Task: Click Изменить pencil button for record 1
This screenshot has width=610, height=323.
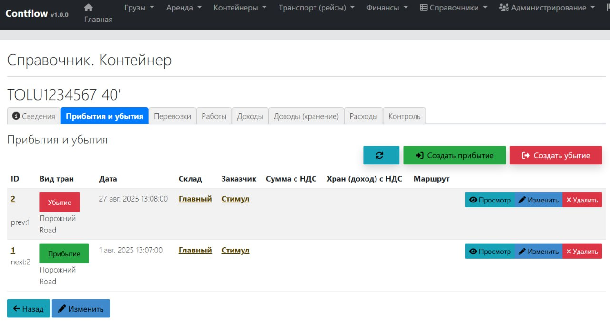Action: click(539, 252)
